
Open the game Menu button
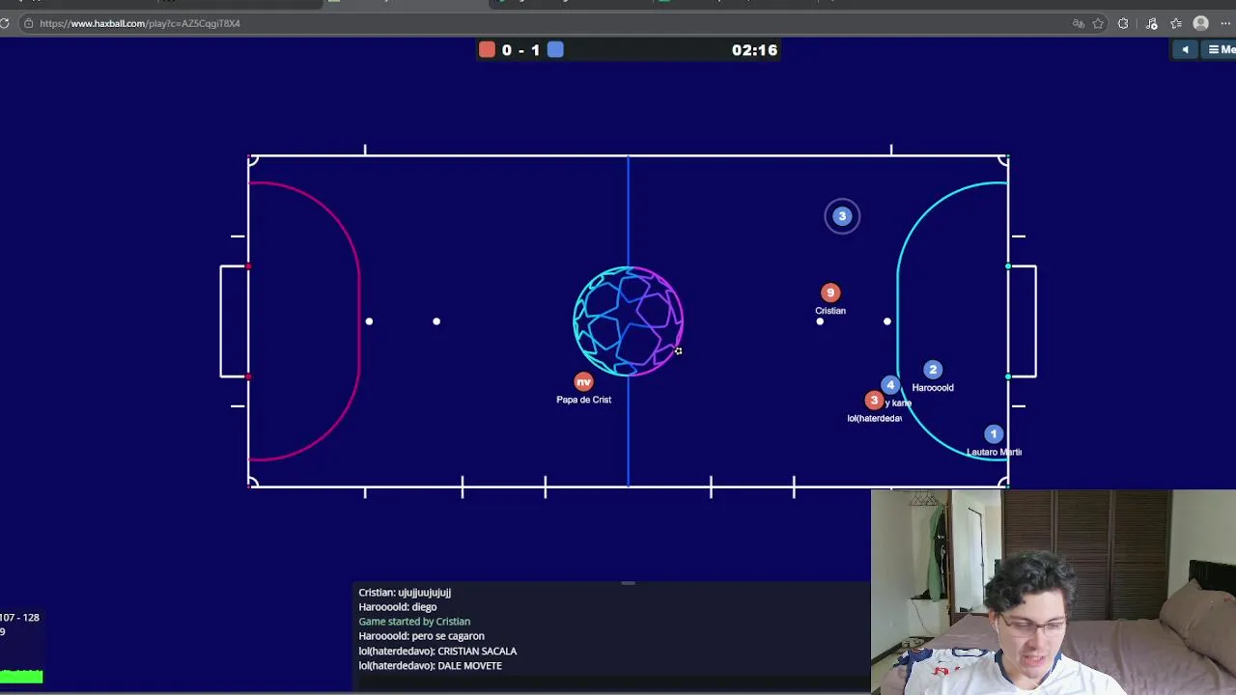(1221, 50)
